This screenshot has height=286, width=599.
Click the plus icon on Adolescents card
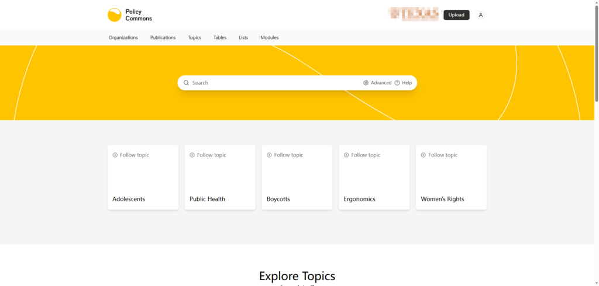[115, 155]
